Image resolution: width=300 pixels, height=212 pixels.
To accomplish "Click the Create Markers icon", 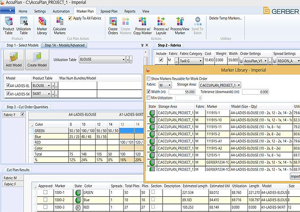I will point(125,21).
